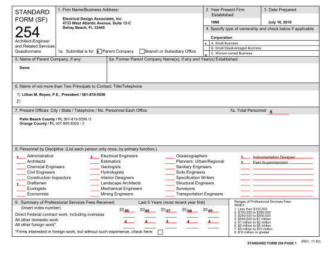This screenshot has height=256, width=331.
Task: Click the Draftsmen personnel count field
Action: pyautogui.click(x=21, y=184)
